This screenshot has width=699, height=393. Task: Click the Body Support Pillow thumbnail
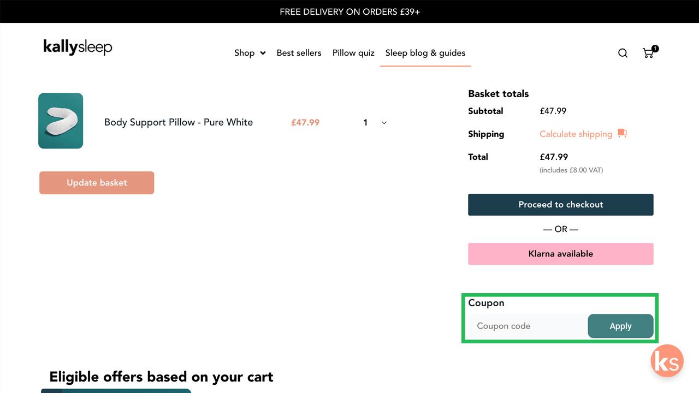pyautogui.click(x=61, y=121)
